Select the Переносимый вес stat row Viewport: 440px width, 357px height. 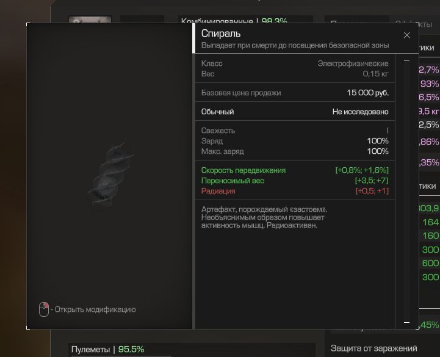295,181
